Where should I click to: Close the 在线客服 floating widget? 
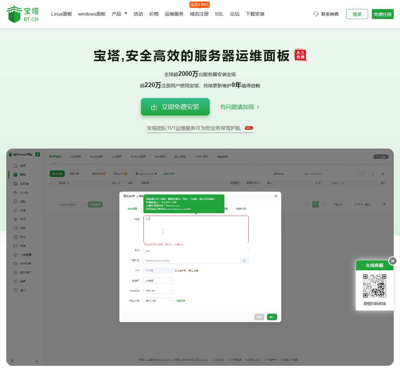pyautogui.click(x=393, y=261)
